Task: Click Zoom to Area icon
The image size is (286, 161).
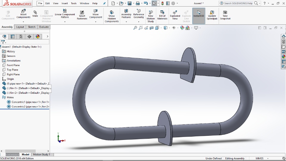Action: [141, 28]
